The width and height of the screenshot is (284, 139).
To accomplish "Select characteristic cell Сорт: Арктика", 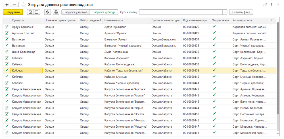I will pos(250,89).
